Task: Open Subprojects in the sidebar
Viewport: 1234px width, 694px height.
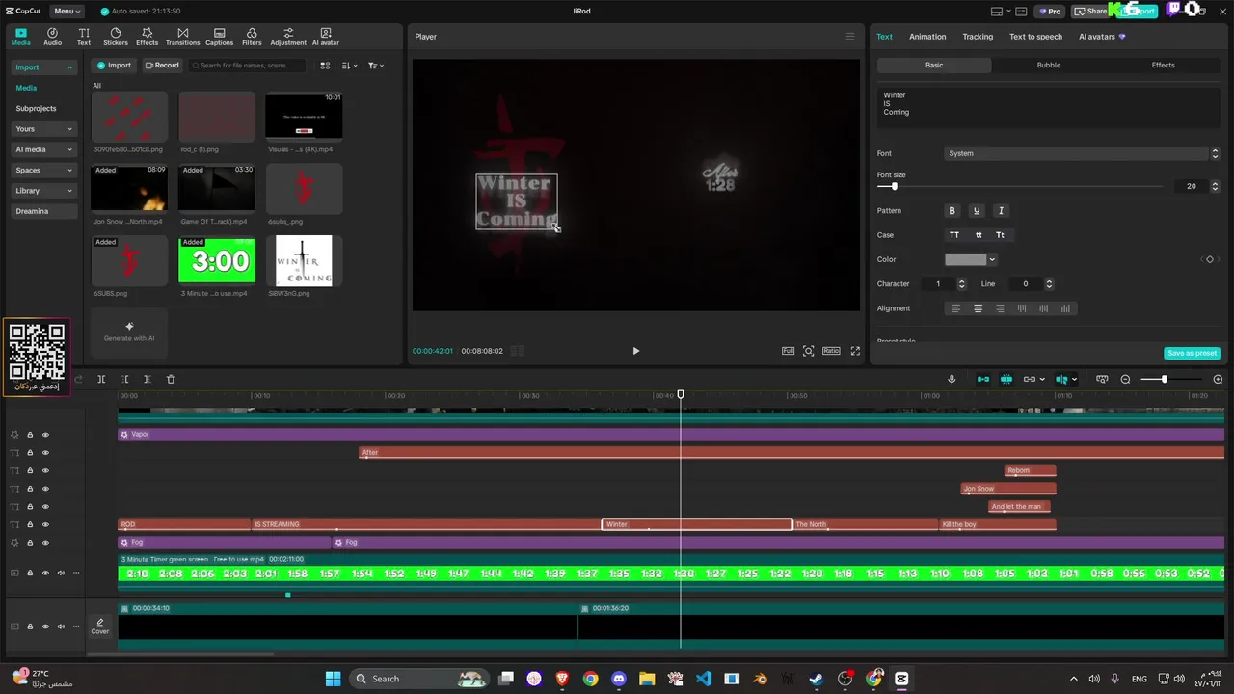Action: 37,108
